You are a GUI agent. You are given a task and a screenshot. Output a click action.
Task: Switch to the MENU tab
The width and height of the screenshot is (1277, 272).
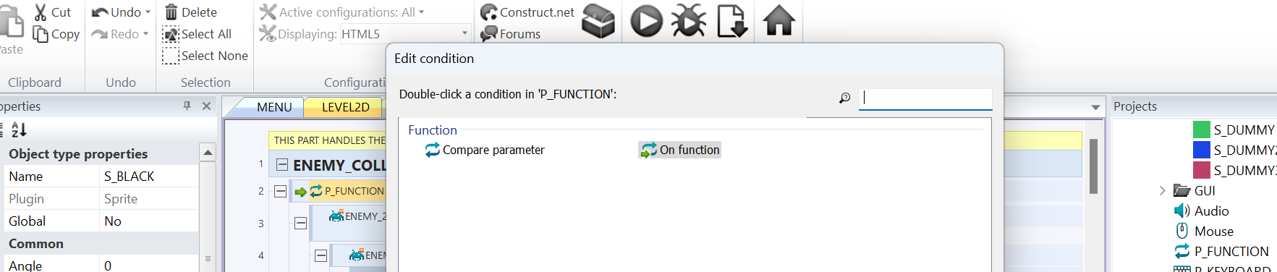[274, 107]
